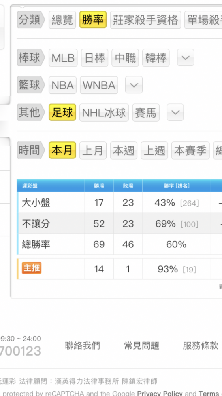
Task: Filter by MLB league
Action: pos(63,58)
